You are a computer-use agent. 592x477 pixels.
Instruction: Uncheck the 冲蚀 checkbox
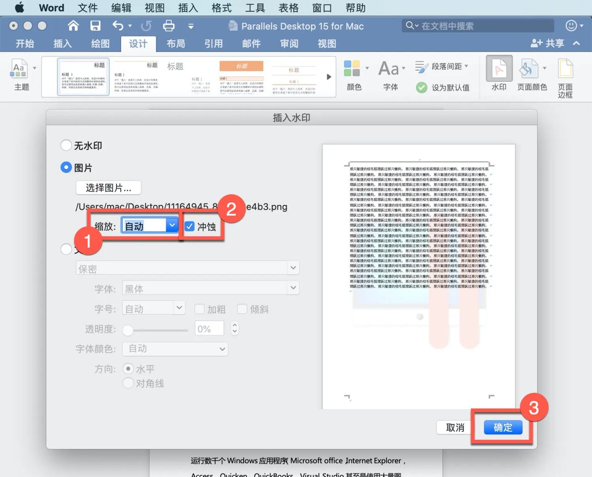click(190, 226)
